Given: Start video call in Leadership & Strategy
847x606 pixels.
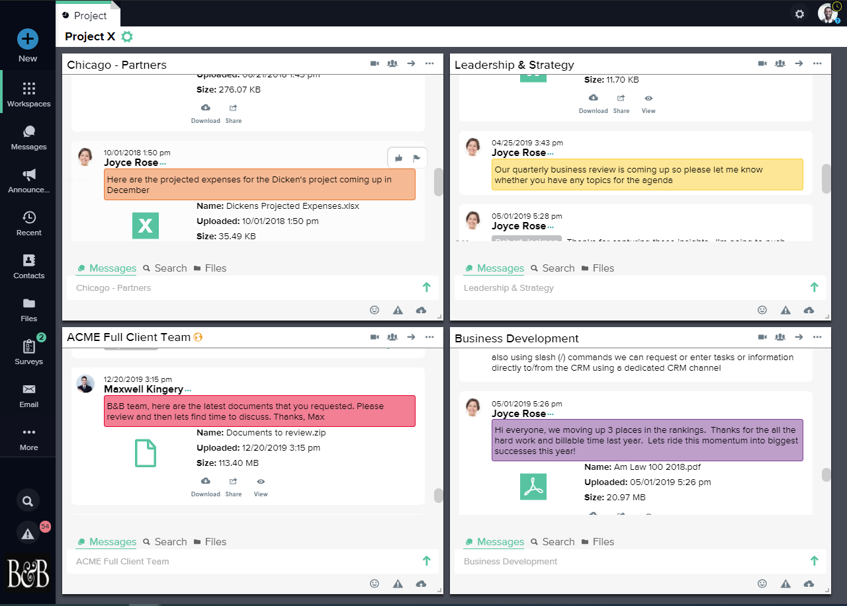Looking at the screenshot, I should point(762,63).
